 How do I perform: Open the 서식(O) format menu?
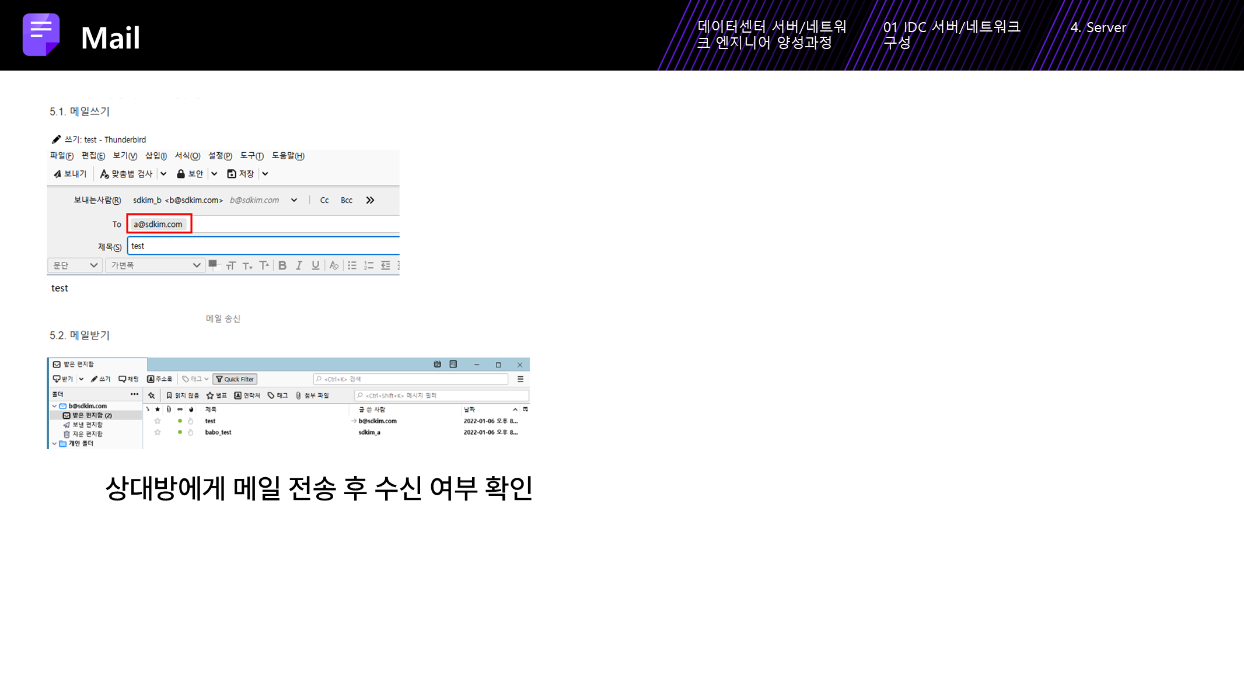(x=187, y=156)
